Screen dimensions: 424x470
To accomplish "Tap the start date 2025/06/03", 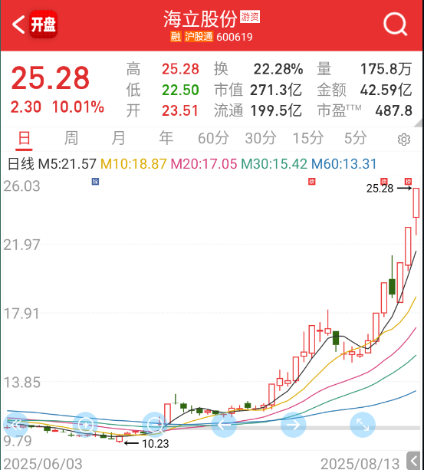I will click(x=42, y=463).
